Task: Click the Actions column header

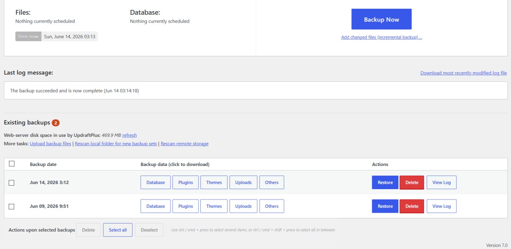Action: coord(380,164)
